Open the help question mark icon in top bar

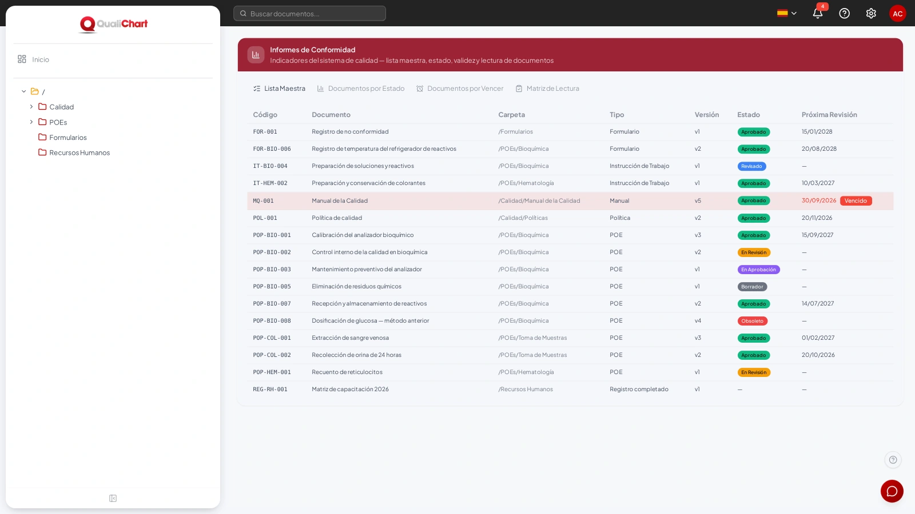pyautogui.click(x=844, y=13)
